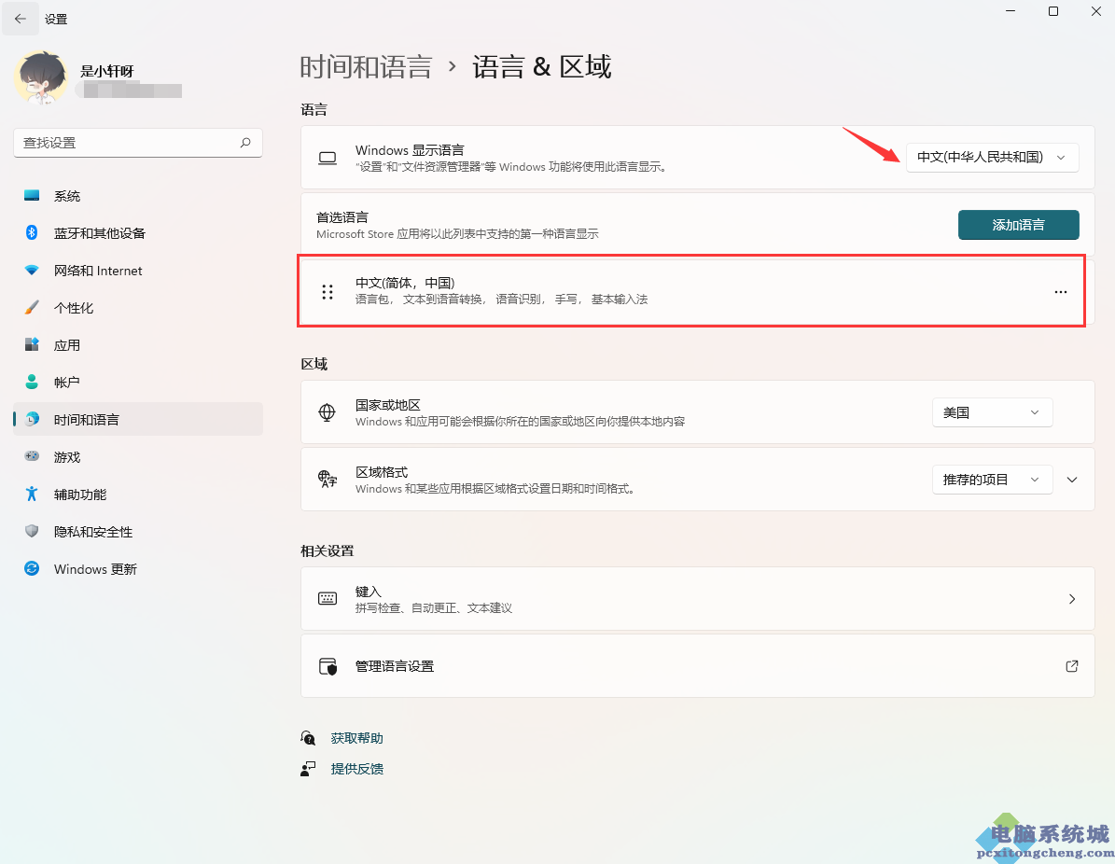Focus the 查找设置 search field
The width and height of the screenshot is (1115, 864).
coord(138,143)
